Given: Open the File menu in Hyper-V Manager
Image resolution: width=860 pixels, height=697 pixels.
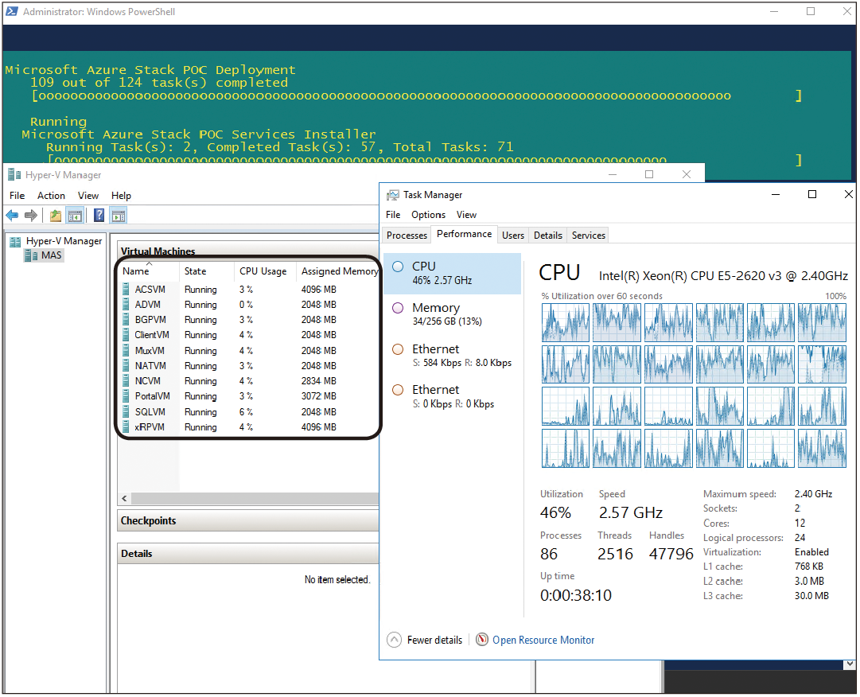Looking at the screenshot, I should tap(17, 197).
